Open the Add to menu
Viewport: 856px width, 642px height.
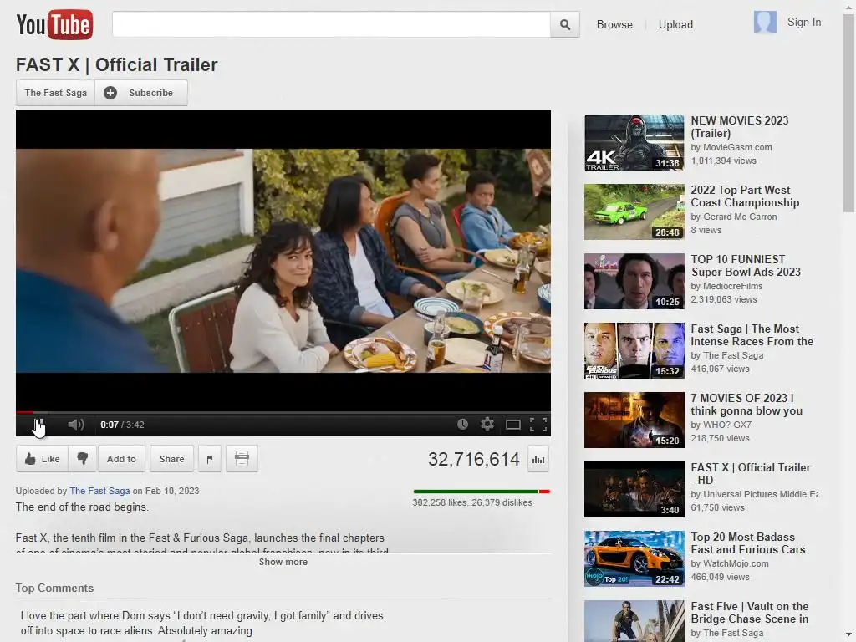click(x=121, y=459)
